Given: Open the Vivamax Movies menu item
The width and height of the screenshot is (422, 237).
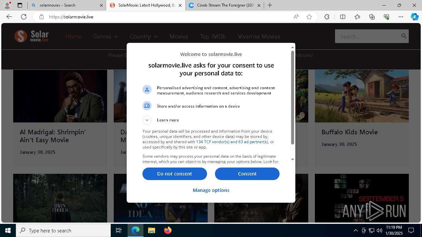Looking at the screenshot, I should pyautogui.click(x=259, y=37).
